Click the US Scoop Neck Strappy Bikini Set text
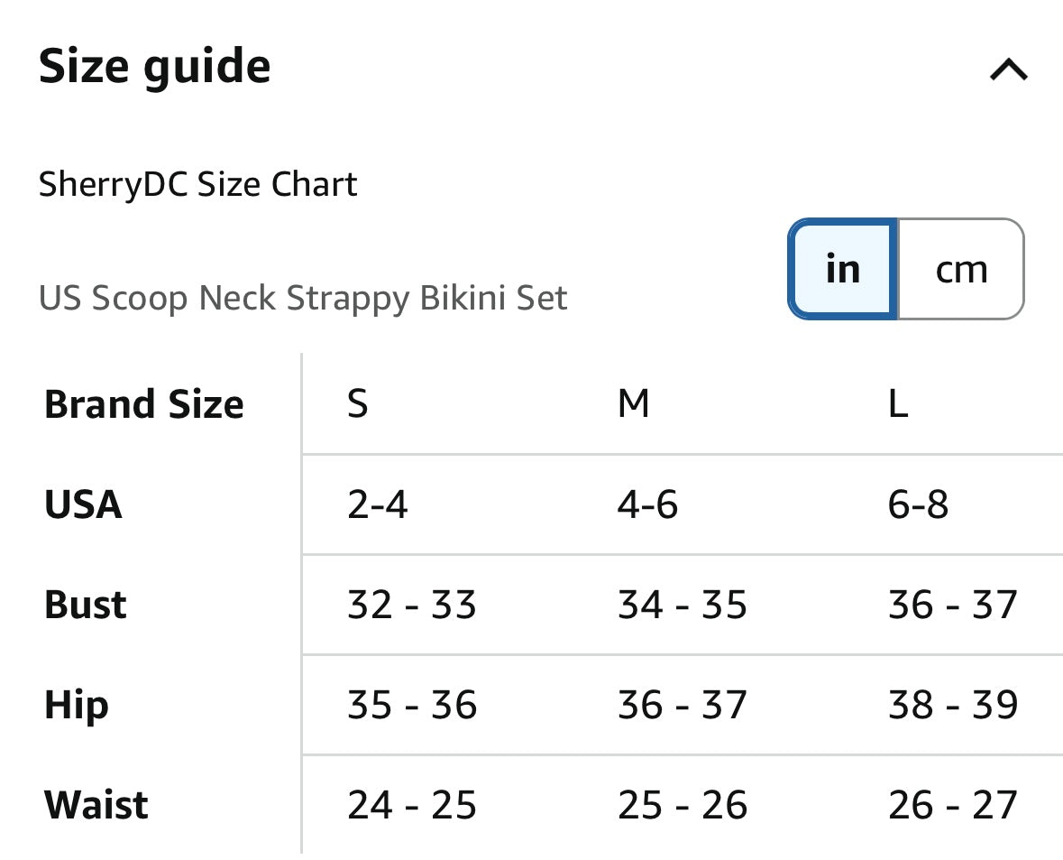Screen dimensions: 1063x860 [304, 298]
